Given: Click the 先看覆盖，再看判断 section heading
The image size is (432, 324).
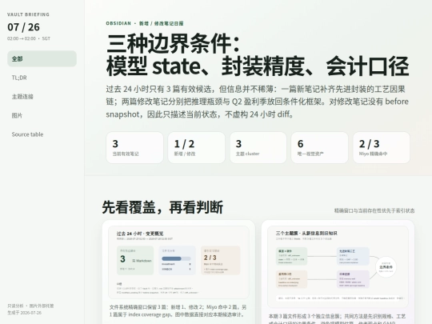Looking at the screenshot, I should 162,207.
